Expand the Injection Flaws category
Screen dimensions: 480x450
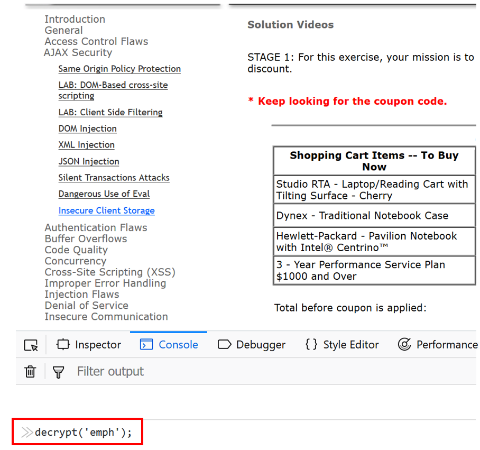pyautogui.click(x=81, y=294)
